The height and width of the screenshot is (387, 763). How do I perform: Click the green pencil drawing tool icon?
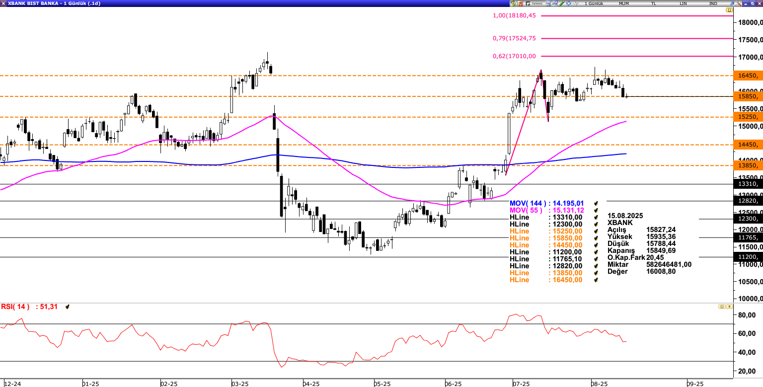pos(561,3)
